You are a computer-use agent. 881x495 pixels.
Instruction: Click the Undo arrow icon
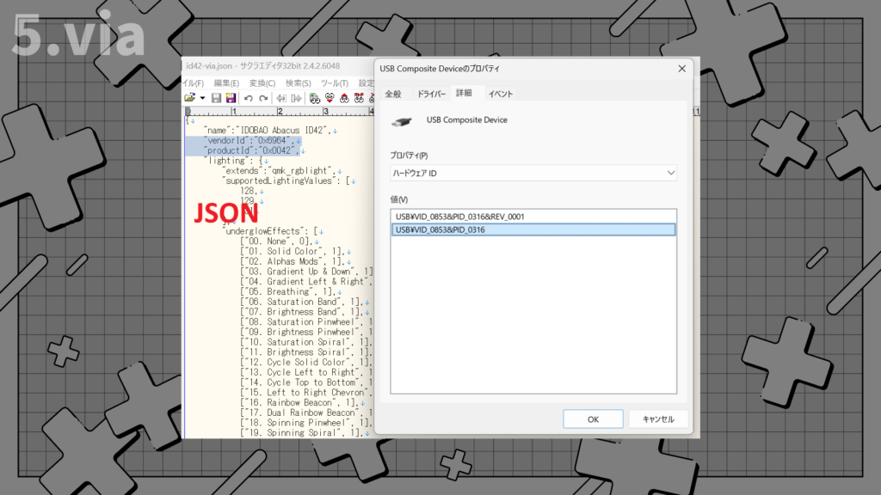(x=248, y=98)
